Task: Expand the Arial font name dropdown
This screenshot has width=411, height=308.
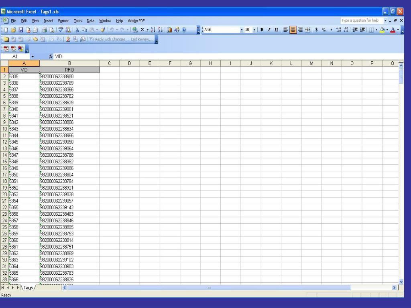Action: pos(241,30)
